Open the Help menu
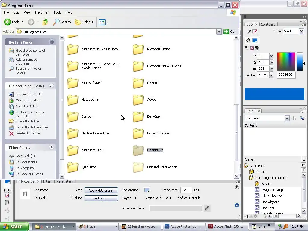Image resolution: width=308 pixels, height=231 pixels. tap(69, 12)
